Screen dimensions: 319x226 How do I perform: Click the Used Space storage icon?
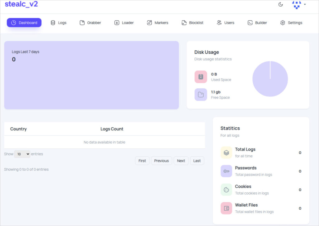[201, 76]
